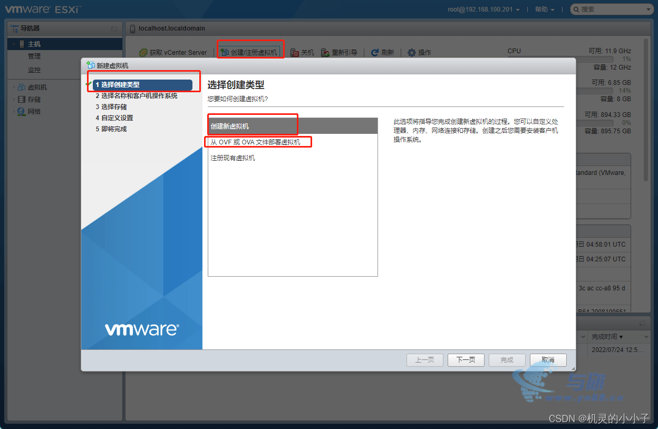658x429 pixels.
Task: Select 管理 under 主机 in navigator
Action: click(x=34, y=56)
